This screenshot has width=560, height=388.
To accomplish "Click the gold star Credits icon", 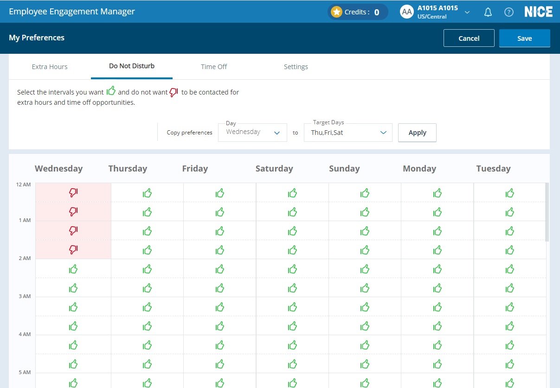I will pyautogui.click(x=336, y=12).
